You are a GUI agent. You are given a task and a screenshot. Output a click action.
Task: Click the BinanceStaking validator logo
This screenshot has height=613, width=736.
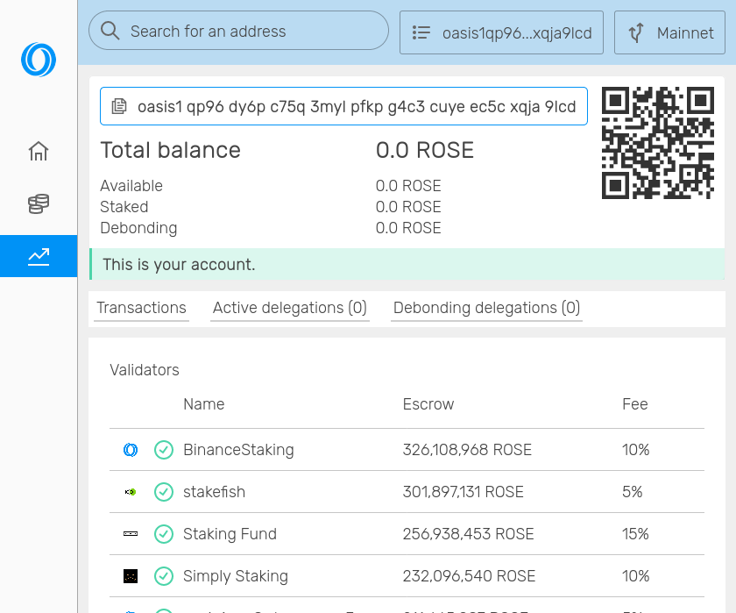[x=130, y=450]
